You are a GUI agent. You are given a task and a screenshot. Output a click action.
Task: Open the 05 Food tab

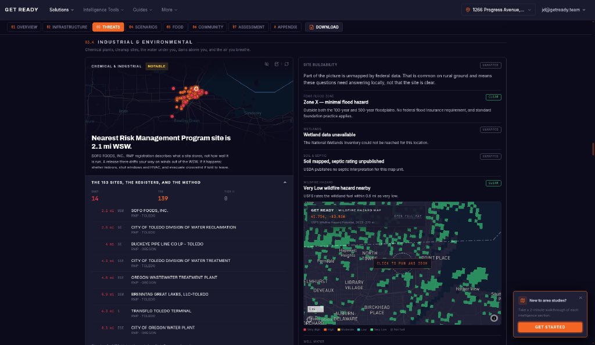(x=175, y=27)
